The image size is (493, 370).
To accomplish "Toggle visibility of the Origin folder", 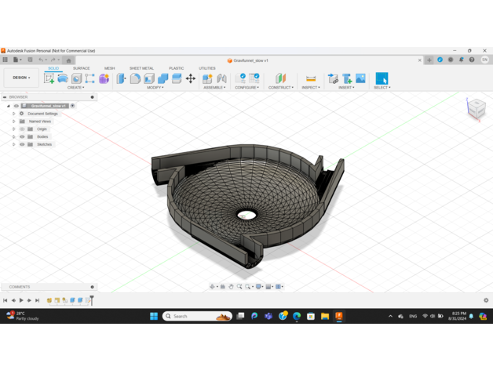I will [22, 129].
